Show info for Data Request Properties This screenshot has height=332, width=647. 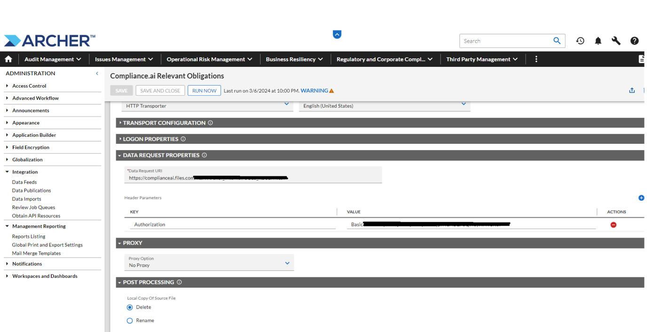pos(205,155)
